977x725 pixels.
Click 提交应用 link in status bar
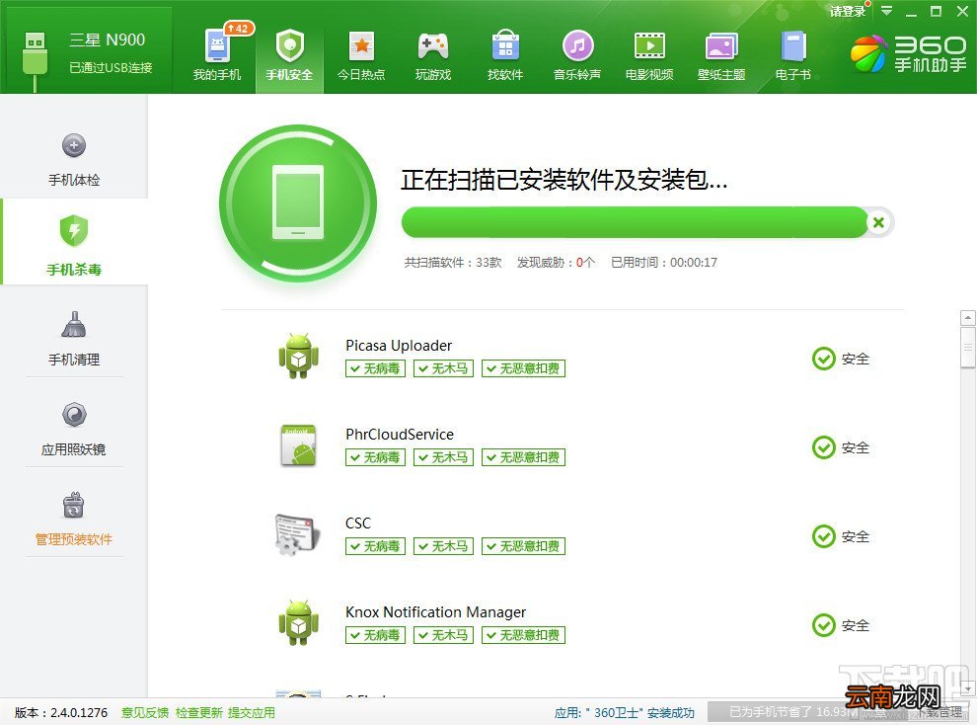point(251,712)
